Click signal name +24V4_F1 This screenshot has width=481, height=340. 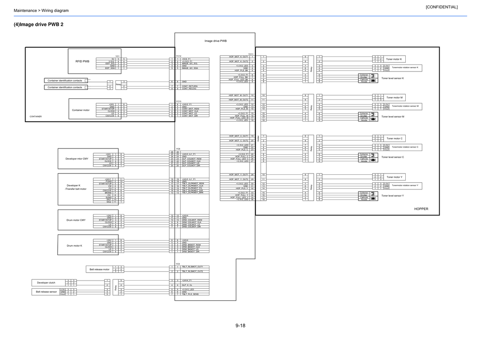(x=187, y=281)
